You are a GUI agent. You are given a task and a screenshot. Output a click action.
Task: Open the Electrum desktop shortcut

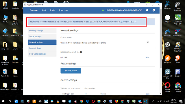(x=168, y=5)
